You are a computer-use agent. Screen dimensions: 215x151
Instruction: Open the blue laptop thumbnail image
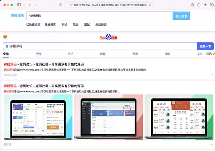tap(38, 117)
